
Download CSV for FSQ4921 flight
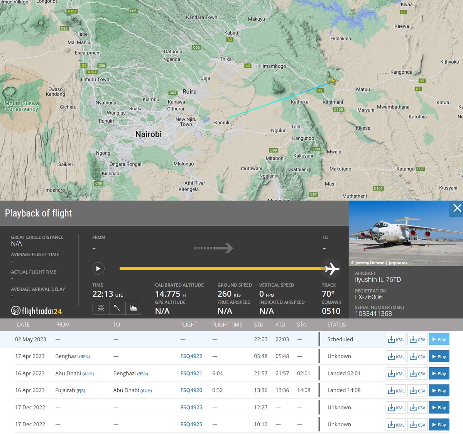coord(417,373)
